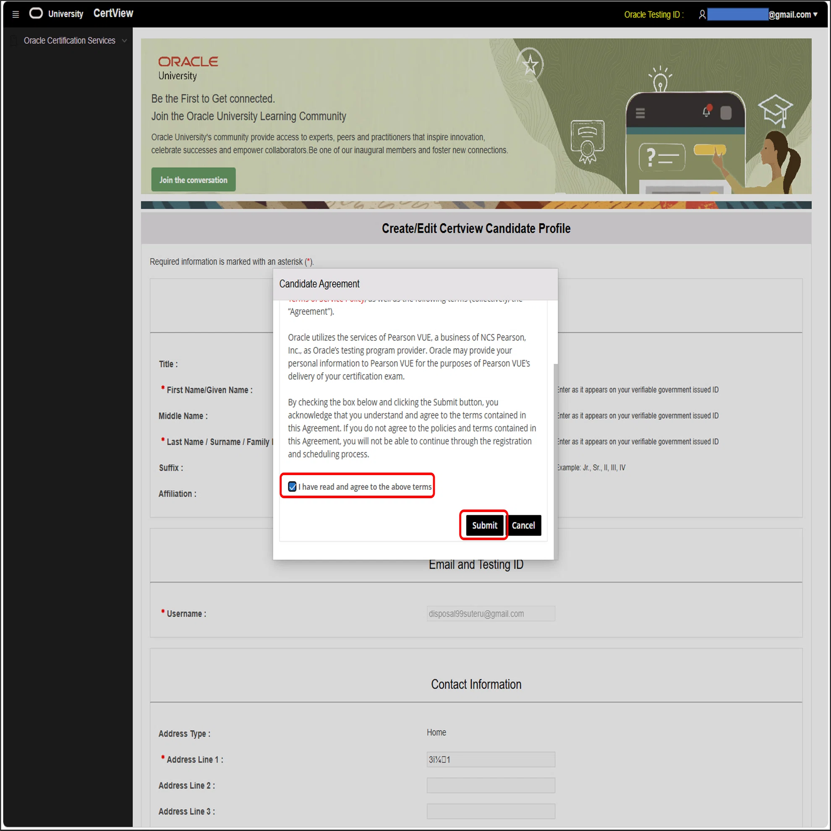Image resolution: width=831 pixels, height=831 pixels.
Task: Click Create/Edit Certview Candidate Profile heading
Action: (x=476, y=228)
